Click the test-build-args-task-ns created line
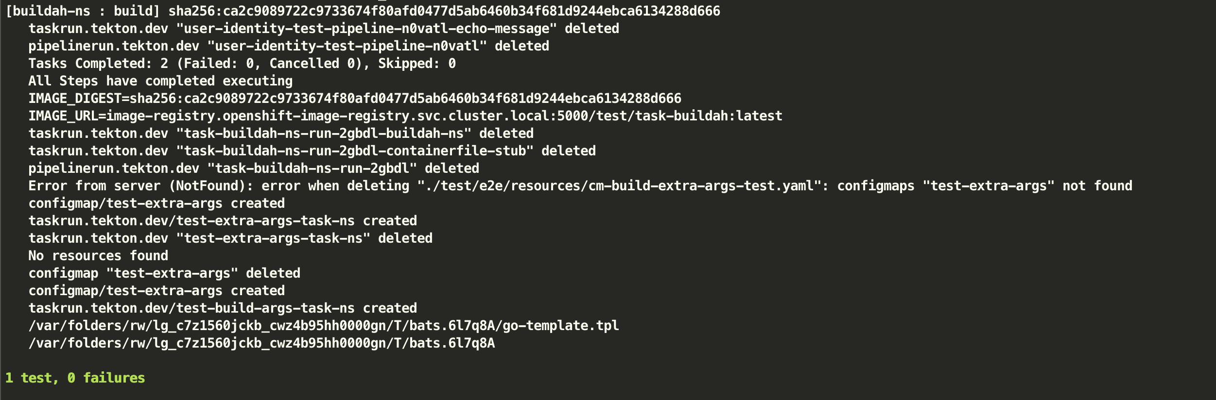1216x400 pixels. [x=222, y=308]
